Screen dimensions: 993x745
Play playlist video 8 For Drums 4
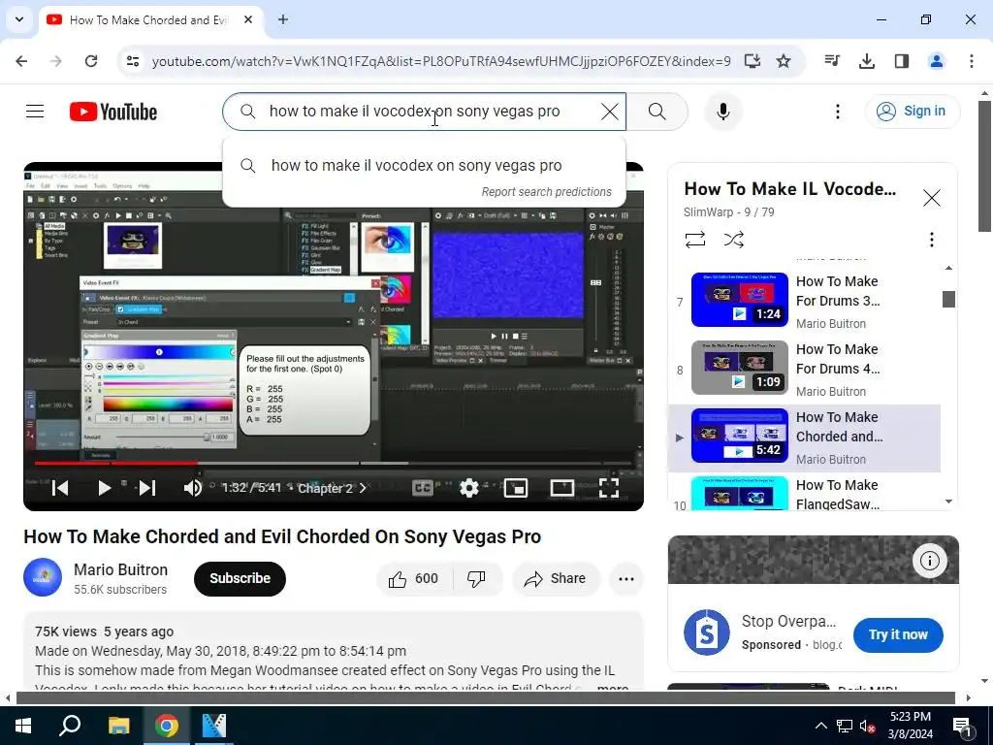804,370
